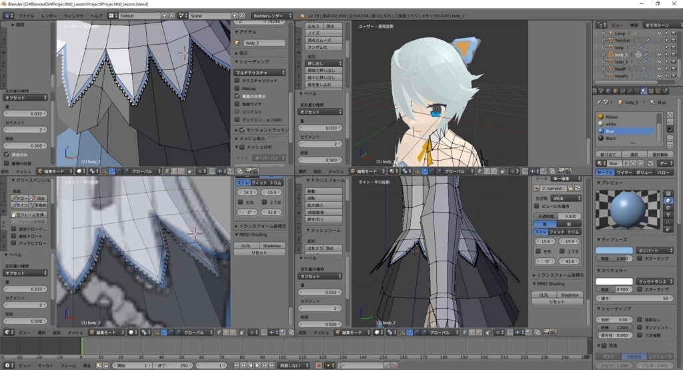Click the Grease Pencil 消去 erase tool
This screenshot has width=683, height=370.
38,198
